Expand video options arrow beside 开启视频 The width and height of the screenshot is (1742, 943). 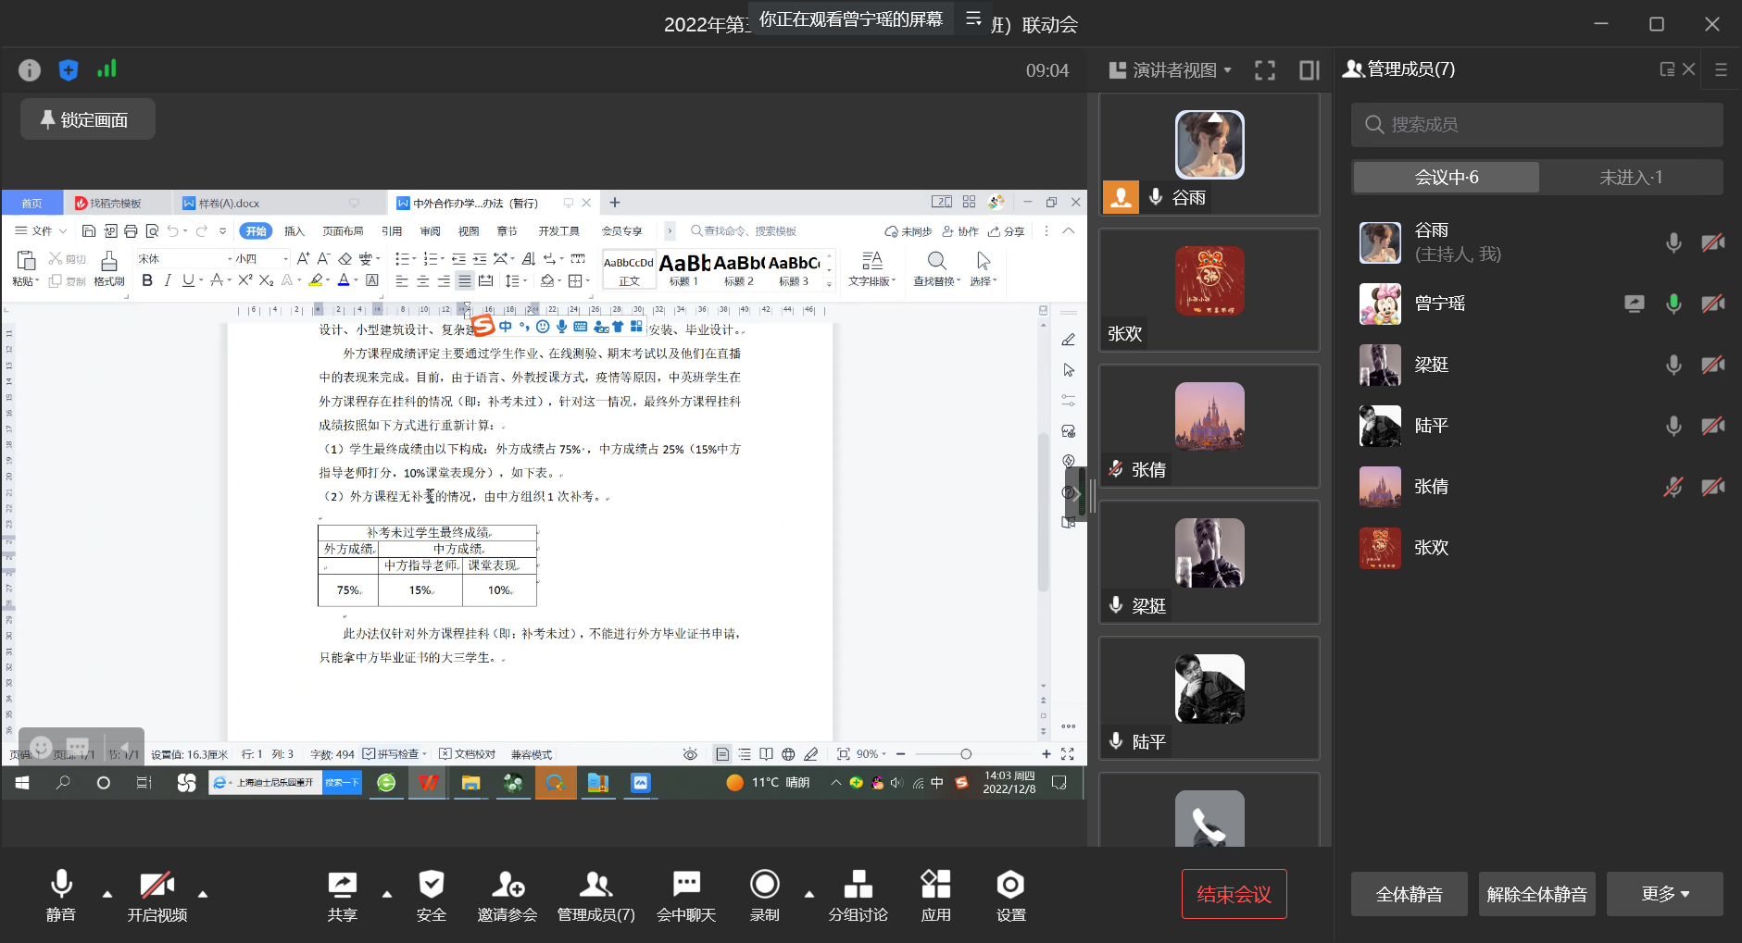point(203,894)
